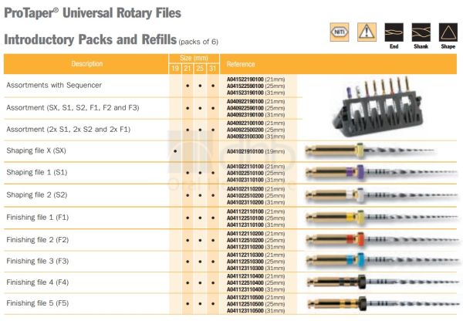Click the SX shaping file image

(x=370, y=150)
